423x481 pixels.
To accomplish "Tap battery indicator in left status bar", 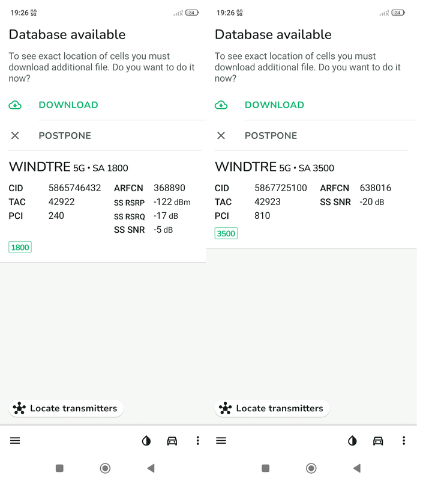I will (x=192, y=13).
